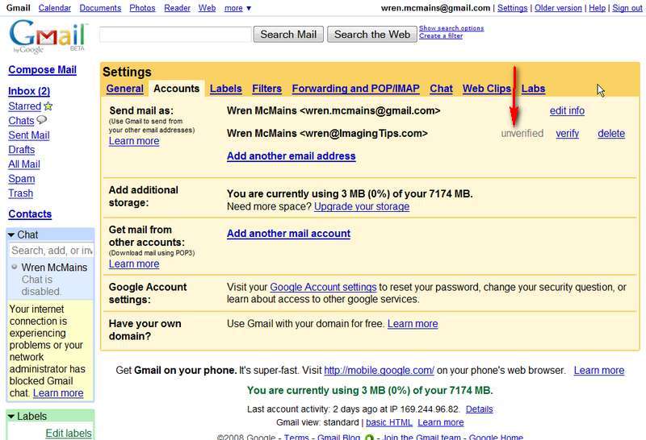The image size is (646, 440).
Task: Open Web in top bar
Action: 207,8
